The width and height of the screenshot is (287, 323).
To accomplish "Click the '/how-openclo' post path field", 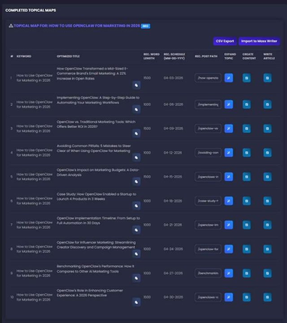I will click(208, 78).
